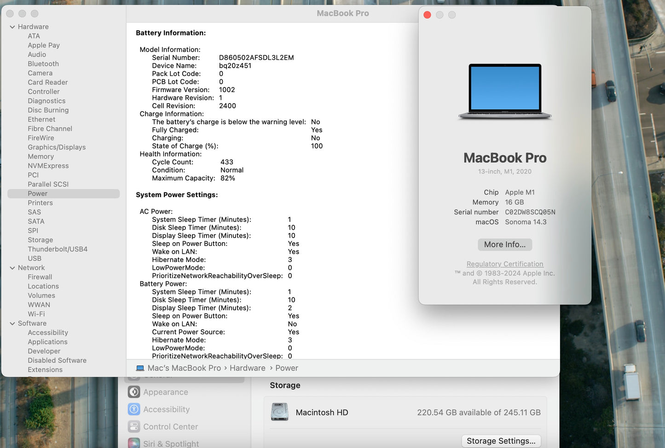Select ATA in the Hardware list
Image resolution: width=665 pixels, height=448 pixels.
pos(34,36)
